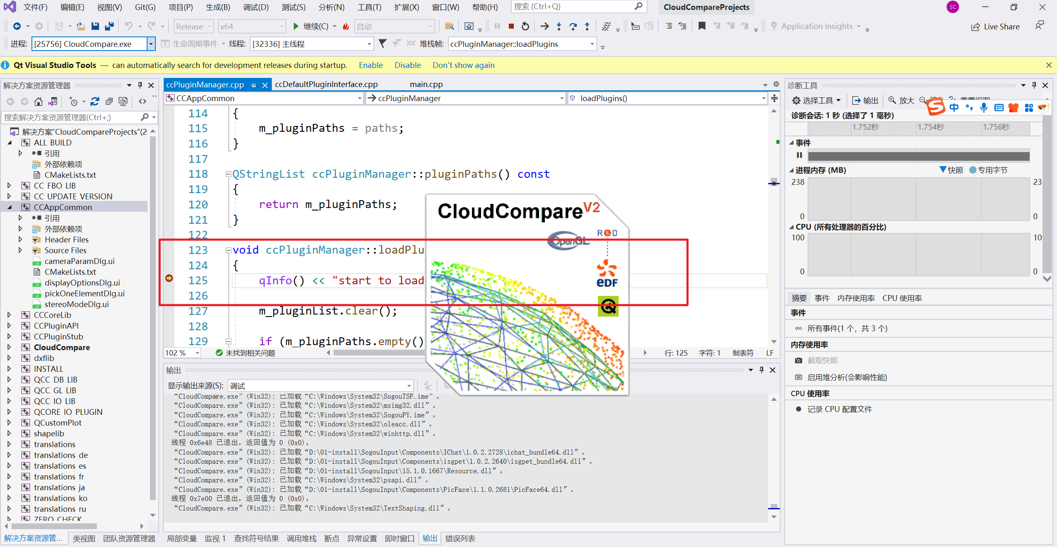The width and height of the screenshot is (1057, 547).
Task: Expand the Header Files folder
Action: [x=20, y=240]
